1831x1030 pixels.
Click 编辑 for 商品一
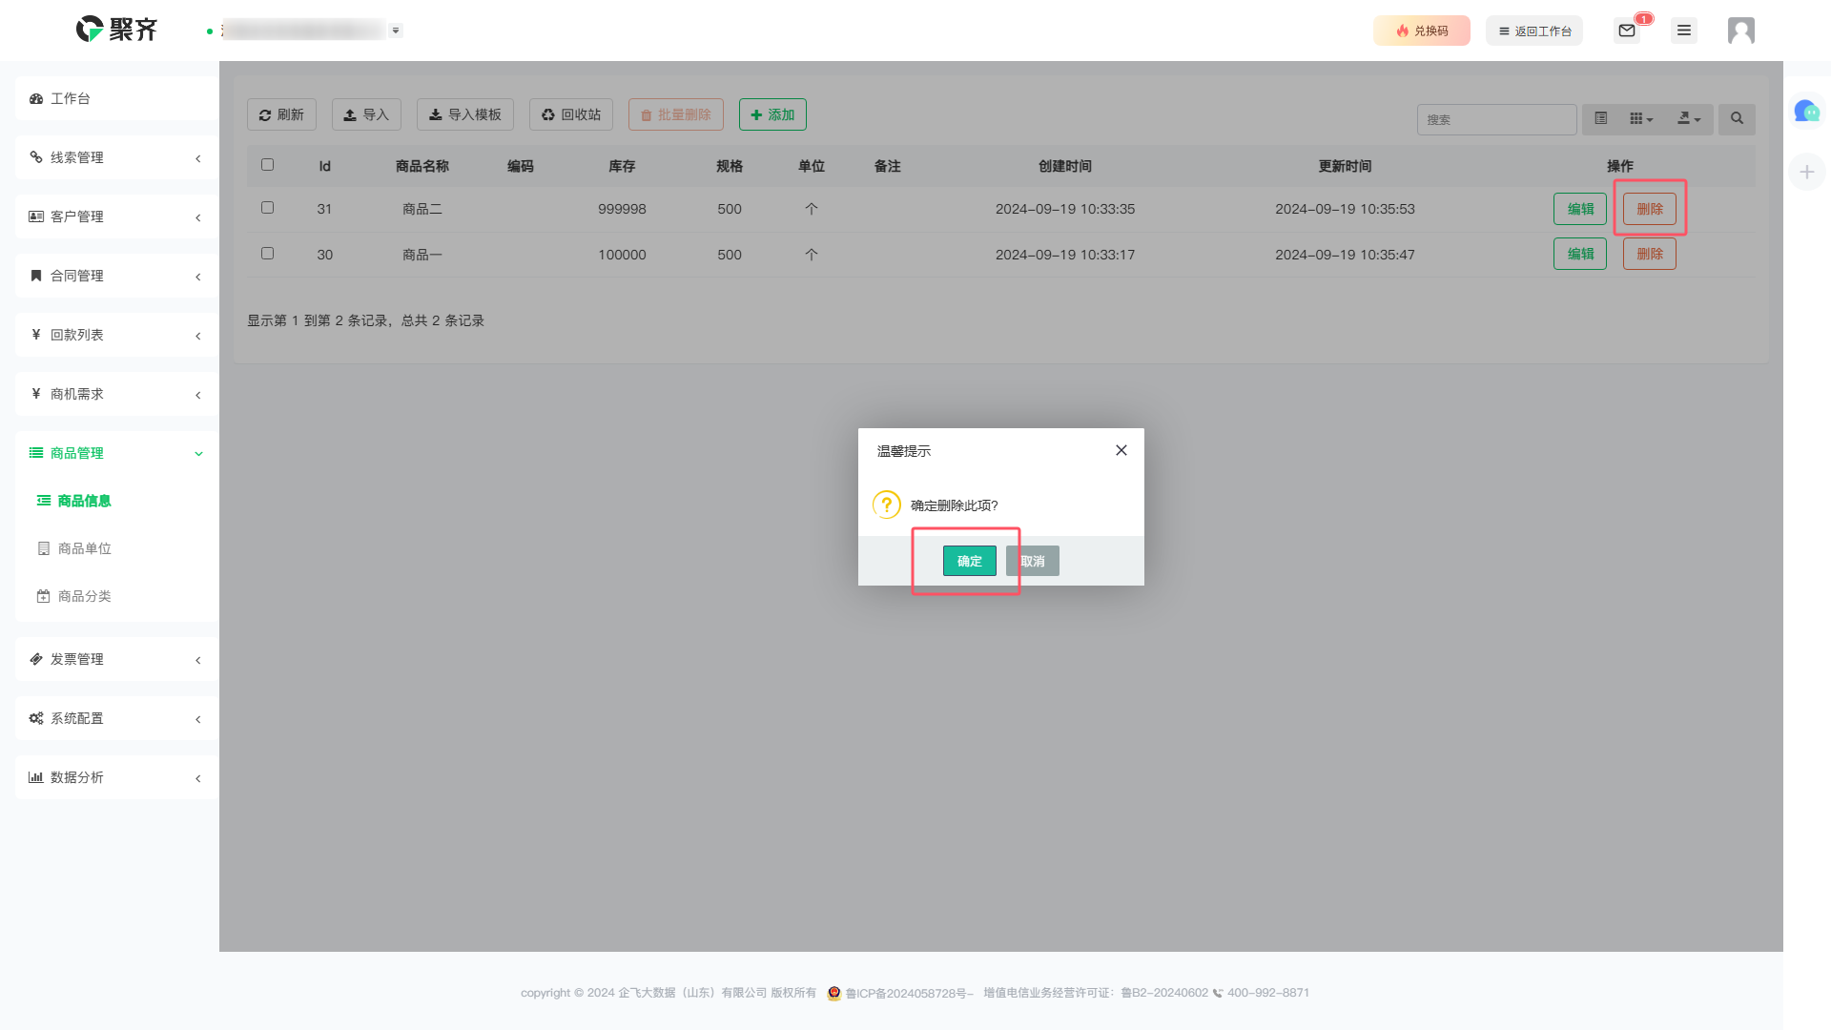(x=1580, y=254)
